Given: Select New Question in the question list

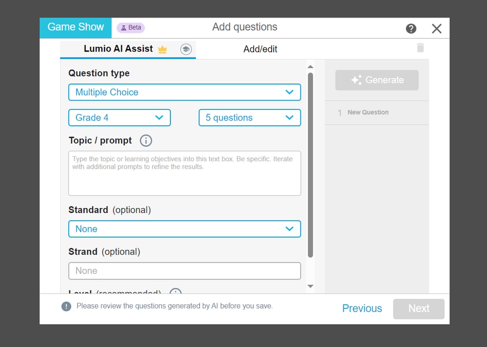Looking at the screenshot, I should [368, 112].
